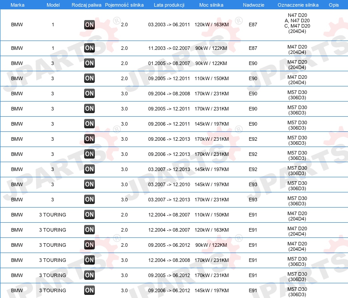Select the ON icon in the 3 TOURING 3.0 09.2005 -> 06.2012 row

pos(89,275)
